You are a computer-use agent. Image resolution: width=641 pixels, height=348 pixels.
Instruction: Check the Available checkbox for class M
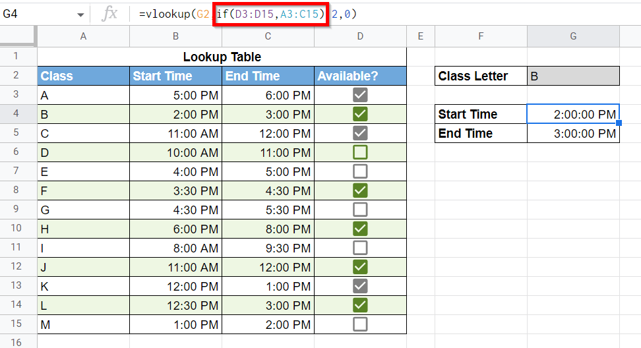pos(360,324)
